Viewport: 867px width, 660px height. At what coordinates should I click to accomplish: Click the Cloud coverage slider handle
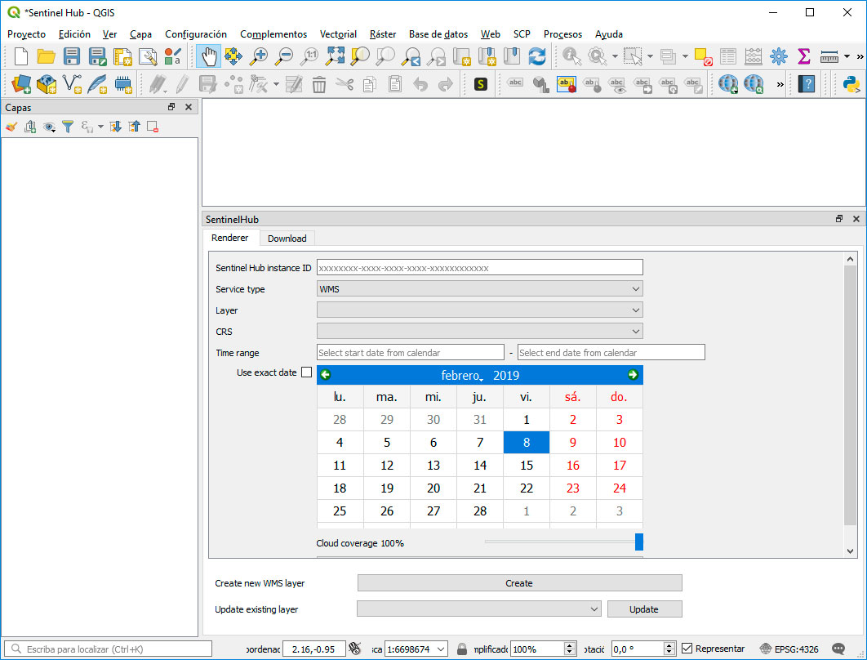(x=639, y=542)
